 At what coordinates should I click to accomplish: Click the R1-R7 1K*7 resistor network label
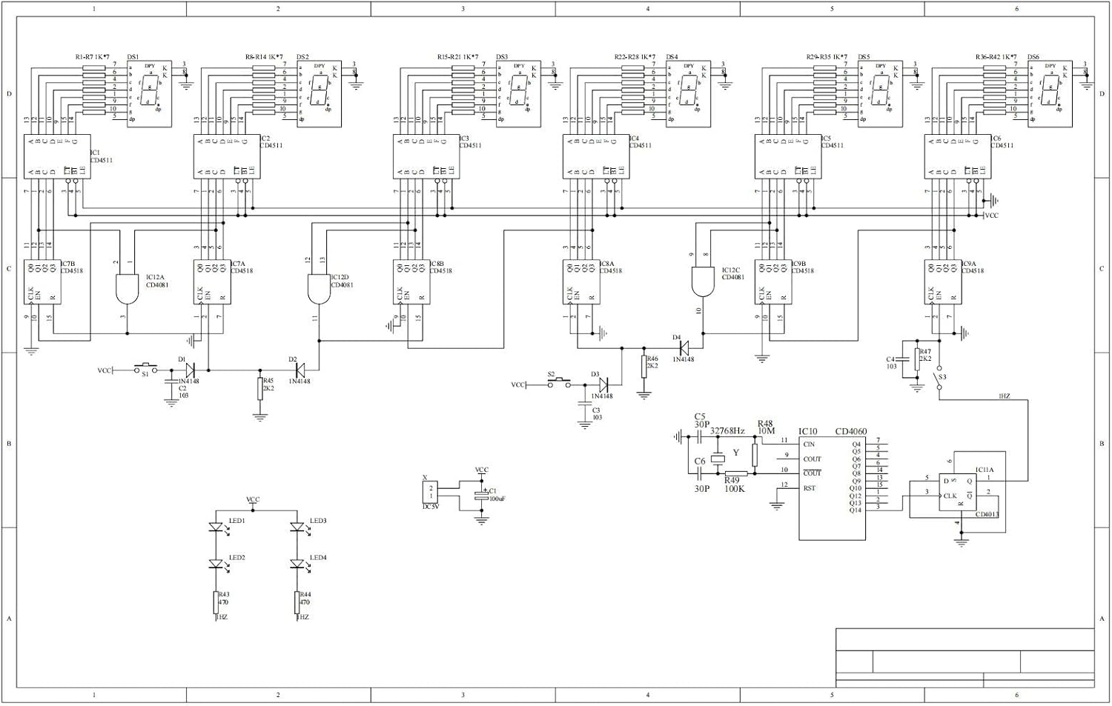(90, 55)
